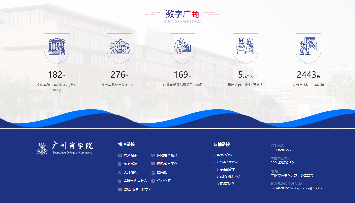
Task: Open 信息公开 link
Action: (x=164, y=181)
